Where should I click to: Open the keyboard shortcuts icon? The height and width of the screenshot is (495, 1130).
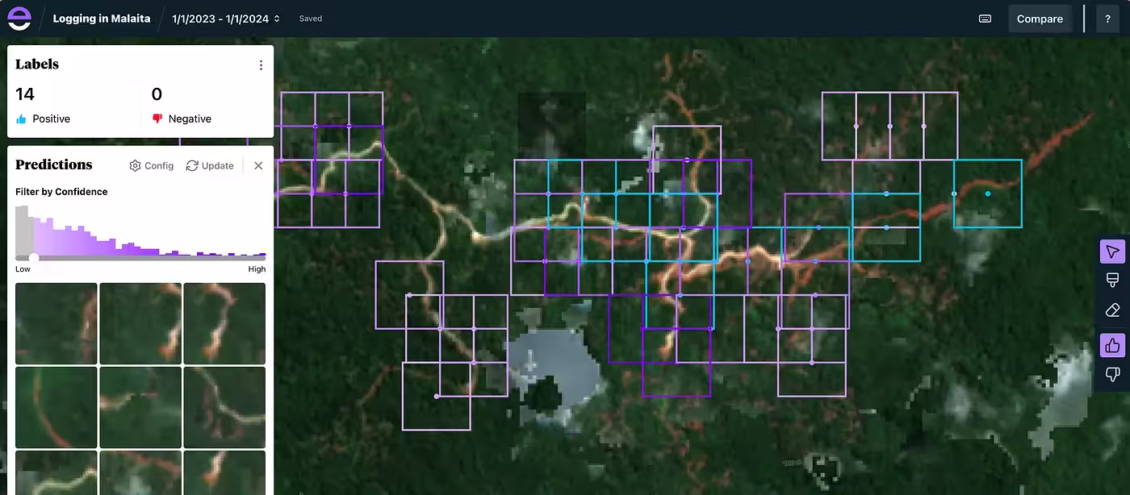click(x=985, y=19)
